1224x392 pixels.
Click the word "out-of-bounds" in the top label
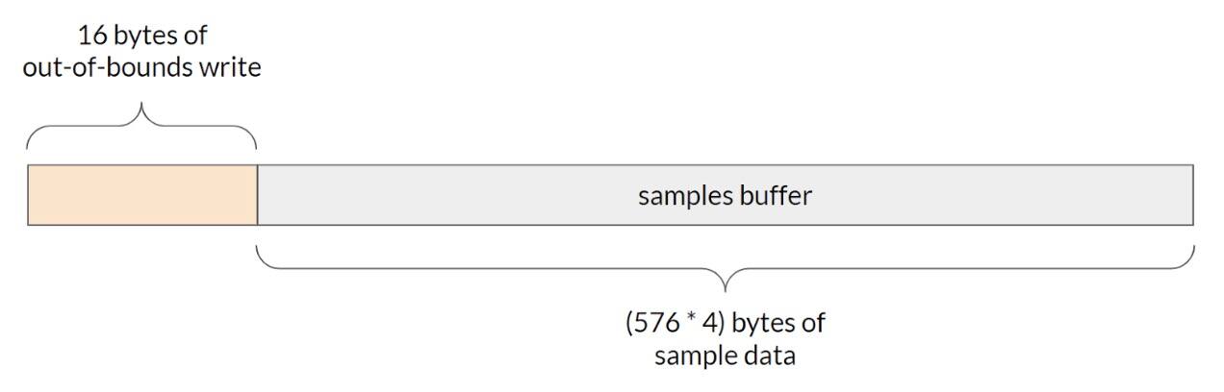click(112, 69)
